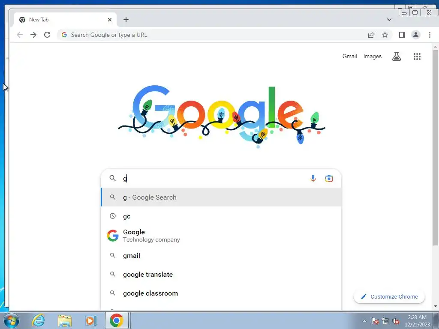Select 'g - Google Search' suggestion
The image size is (439, 329).
click(x=221, y=197)
